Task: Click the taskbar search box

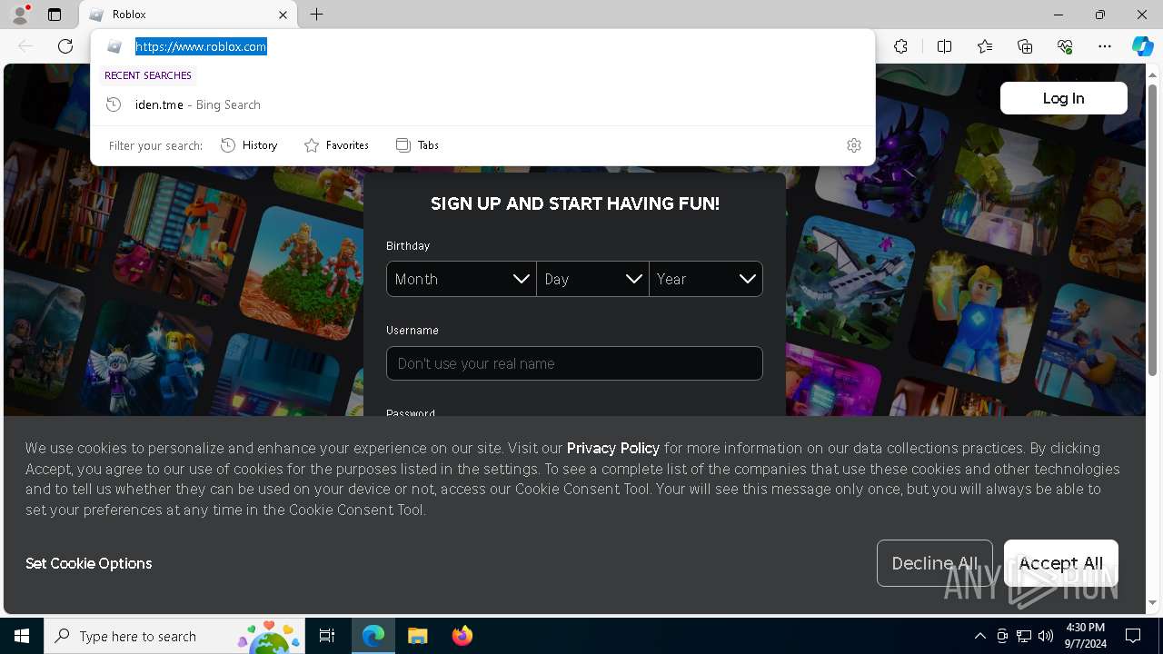Action: point(174,636)
